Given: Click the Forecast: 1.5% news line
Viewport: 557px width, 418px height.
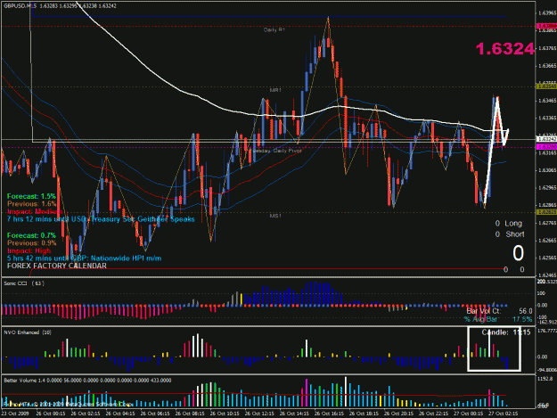Looking at the screenshot, I should pos(31,196).
